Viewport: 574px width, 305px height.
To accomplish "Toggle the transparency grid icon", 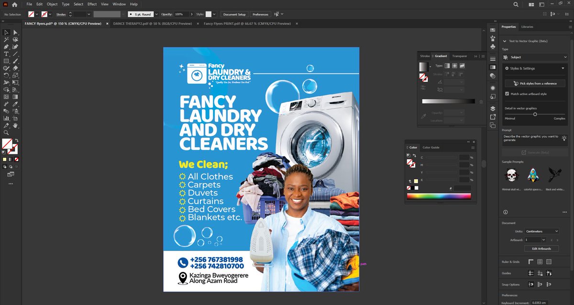I will pyautogui.click(x=549, y=262).
